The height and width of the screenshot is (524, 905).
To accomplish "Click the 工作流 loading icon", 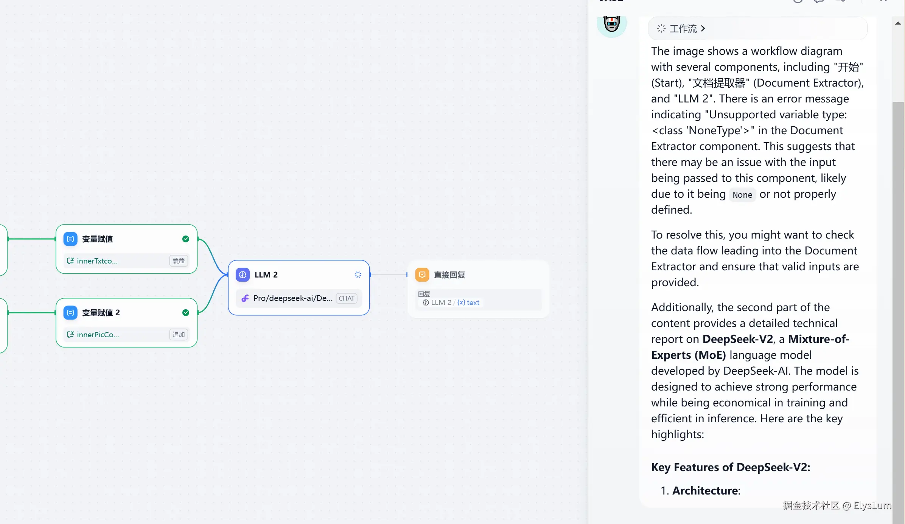I will (x=661, y=29).
